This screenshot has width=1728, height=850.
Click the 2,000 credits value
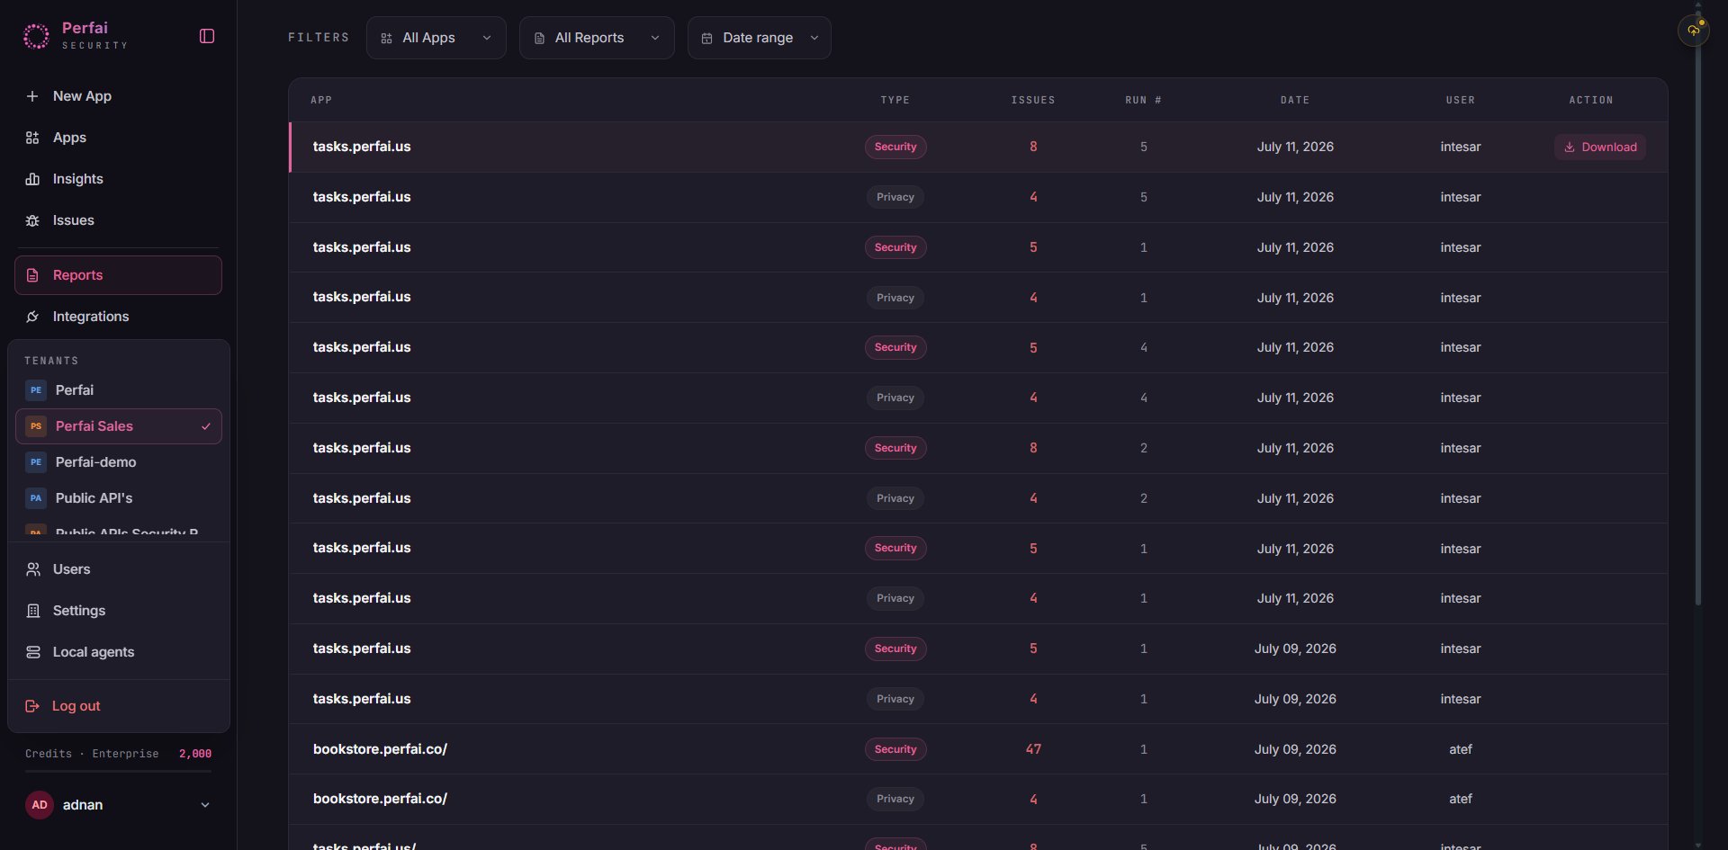[x=195, y=754]
